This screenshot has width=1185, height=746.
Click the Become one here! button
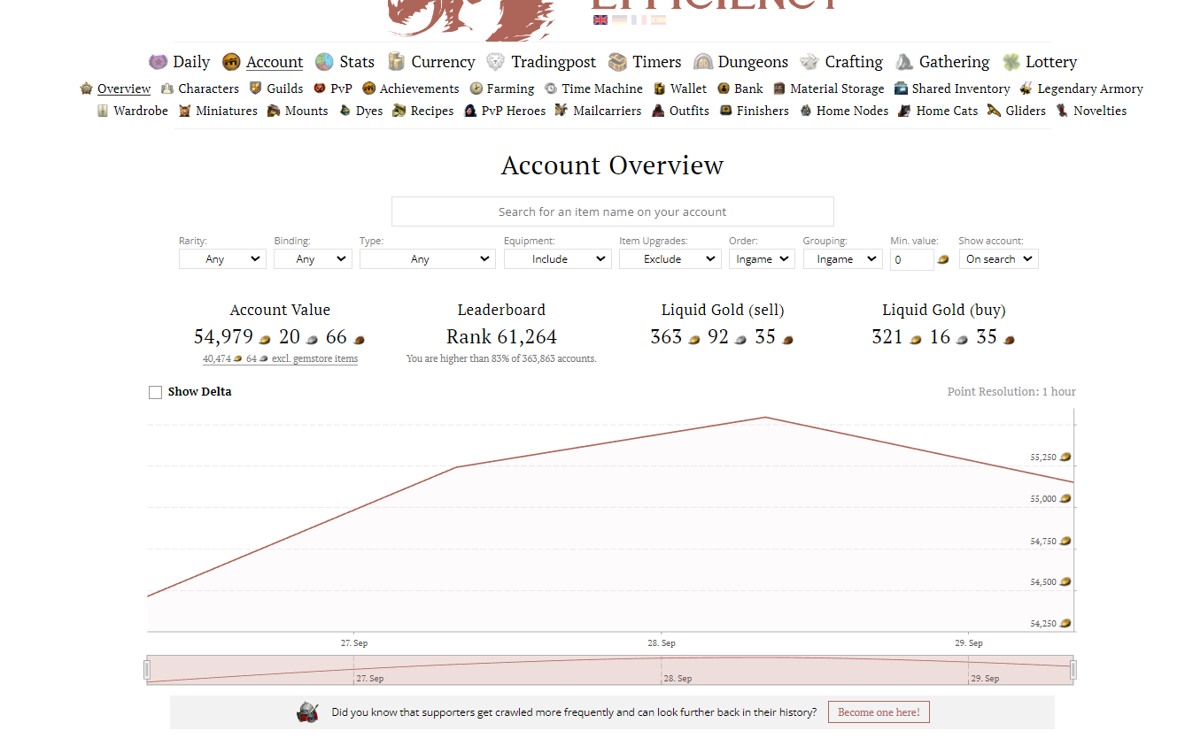pyautogui.click(x=879, y=712)
